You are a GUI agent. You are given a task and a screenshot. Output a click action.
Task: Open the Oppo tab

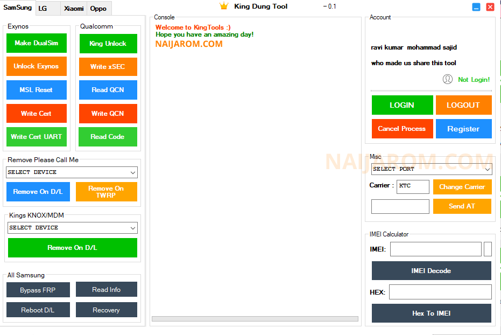click(x=98, y=9)
